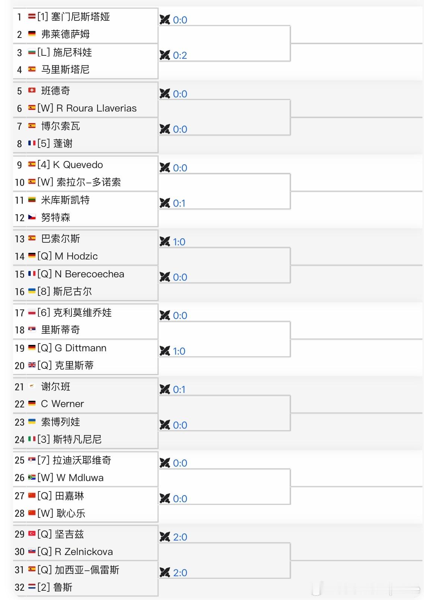Click head-to-head icon for 班德奇 match
424x600 pixels.
165,94
